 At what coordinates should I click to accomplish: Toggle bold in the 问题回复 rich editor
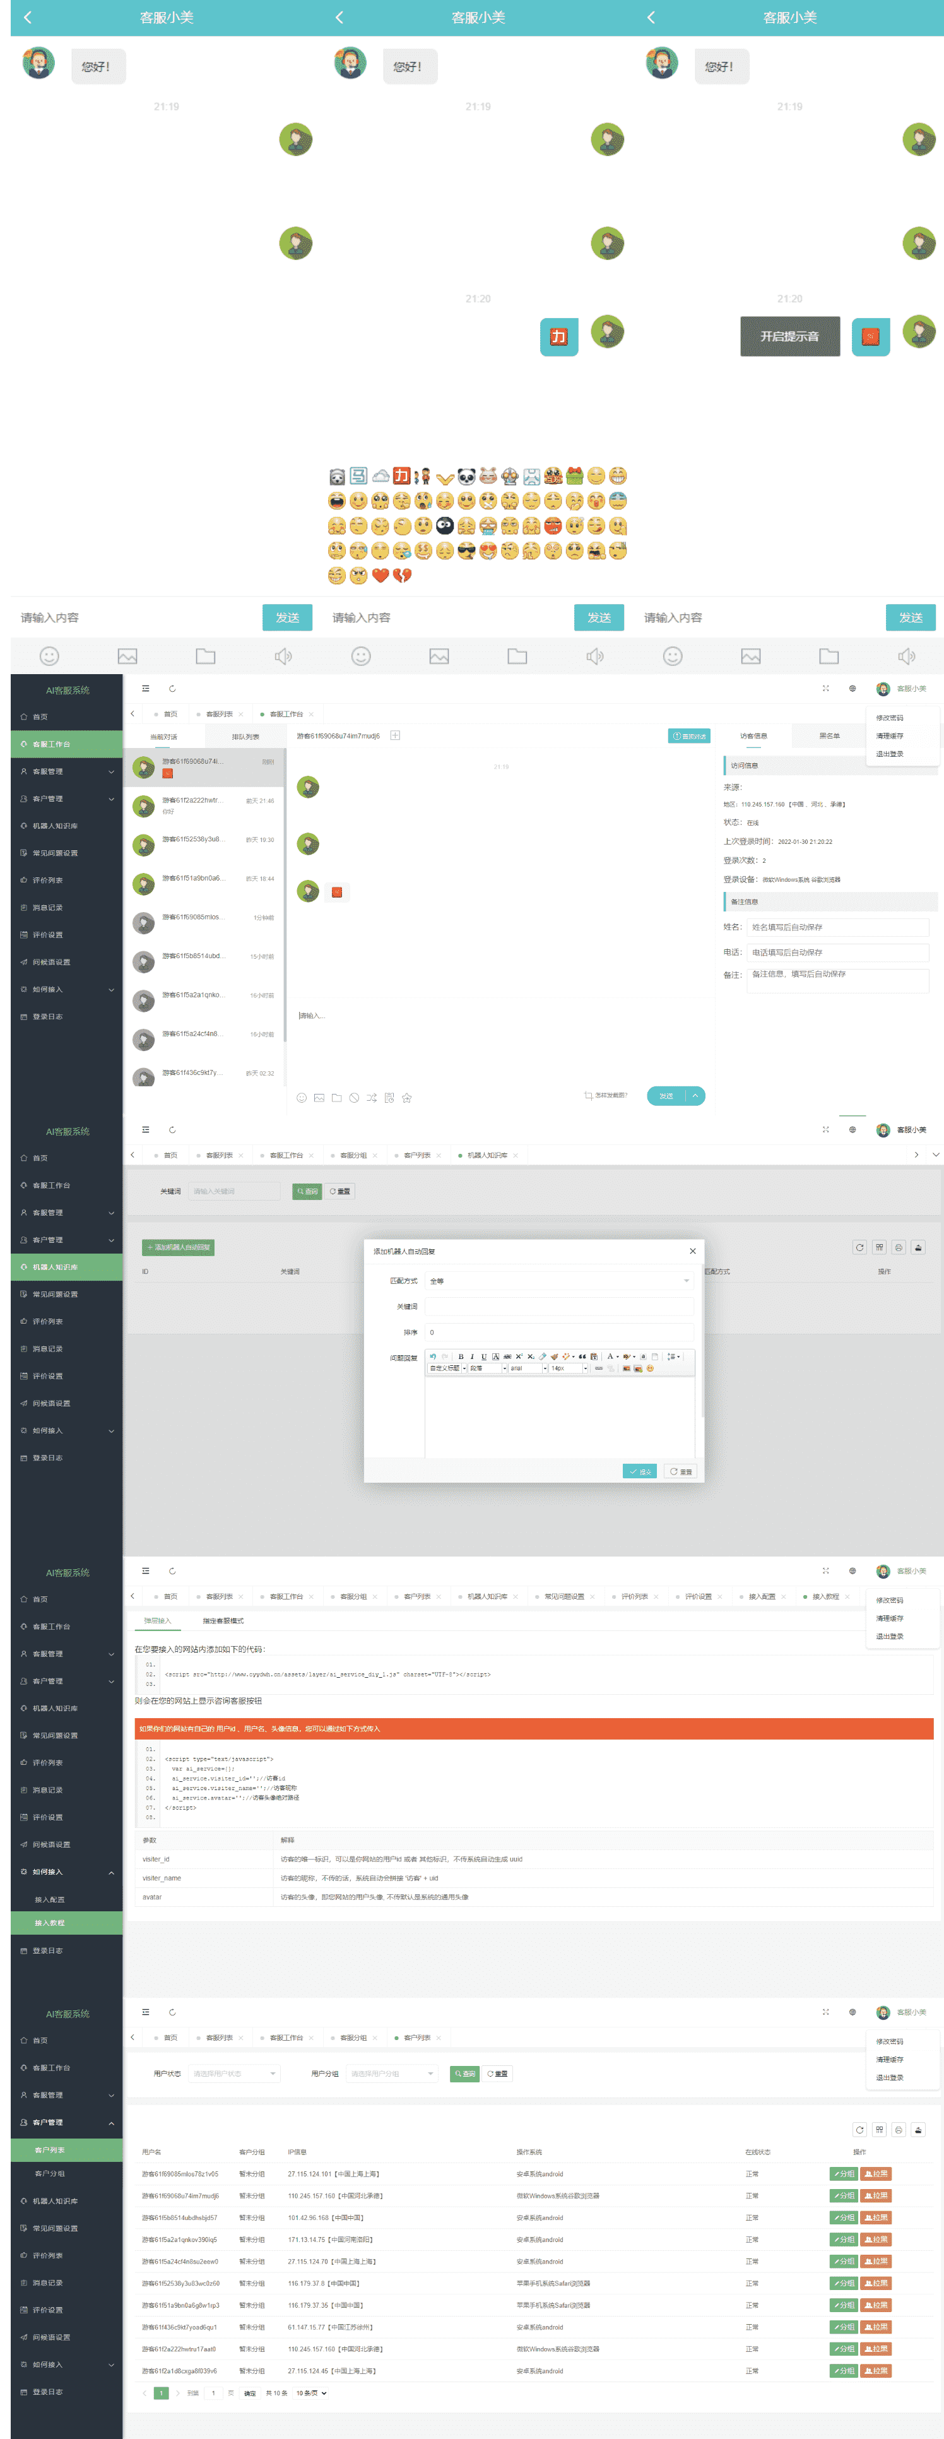coord(460,1356)
